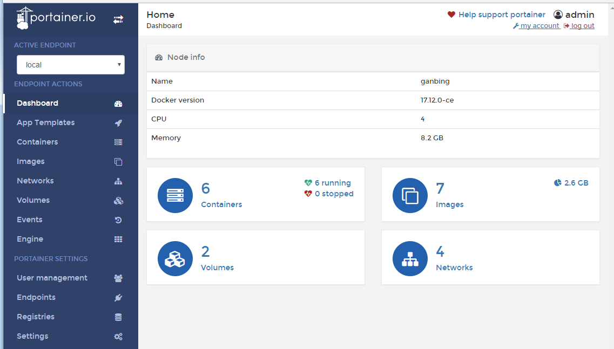Screen dimensions: 614x349
Task: Click the heart icon beside Help support
Action: 452,15
